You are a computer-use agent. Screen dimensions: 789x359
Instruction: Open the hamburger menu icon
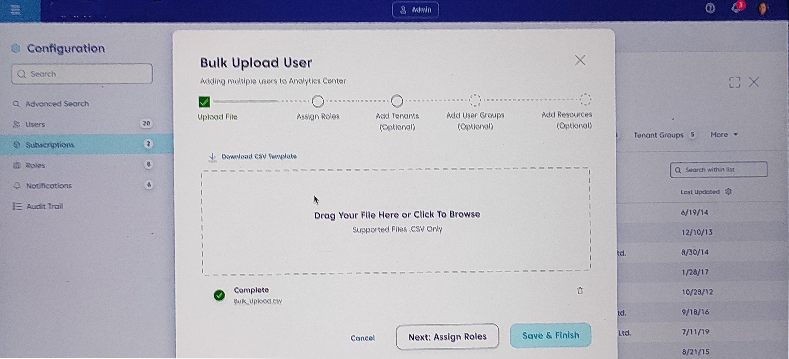pyautogui.click(x=15, y=10)
